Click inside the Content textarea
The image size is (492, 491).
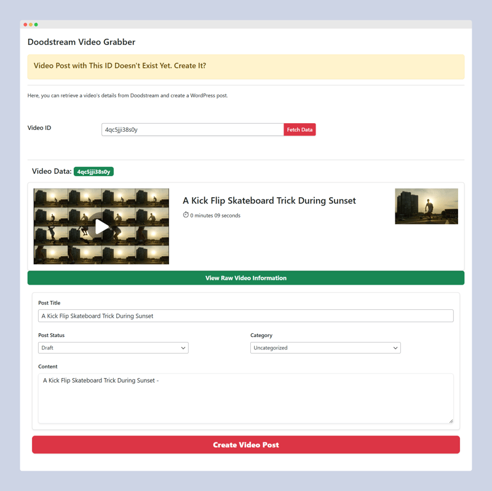[x=245, y=398]
